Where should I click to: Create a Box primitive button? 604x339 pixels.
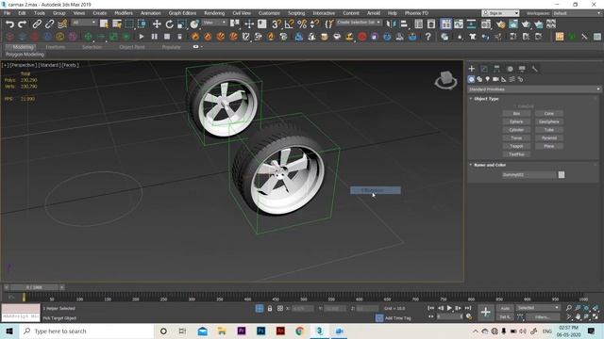click(516, 113)
